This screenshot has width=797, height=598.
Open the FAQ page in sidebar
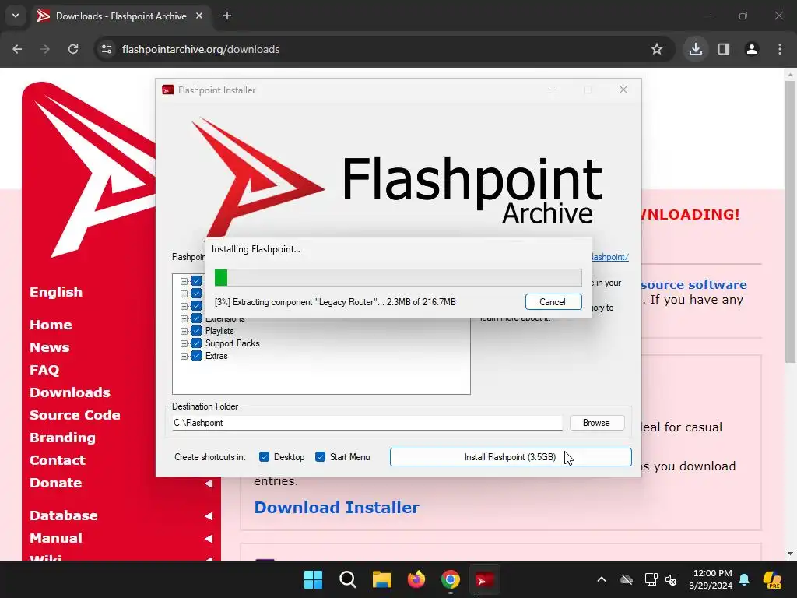point(44,370)
